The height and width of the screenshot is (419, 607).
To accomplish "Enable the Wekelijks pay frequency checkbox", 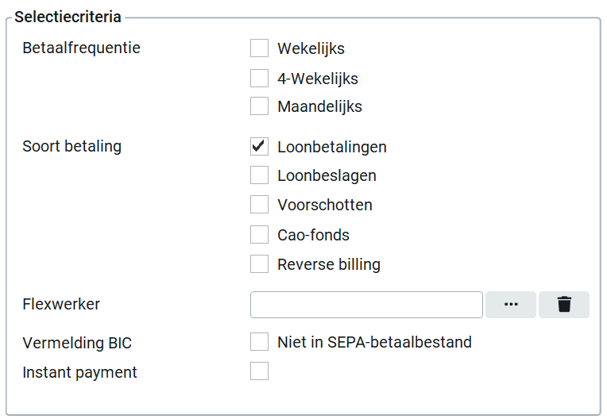I will 259,48.
